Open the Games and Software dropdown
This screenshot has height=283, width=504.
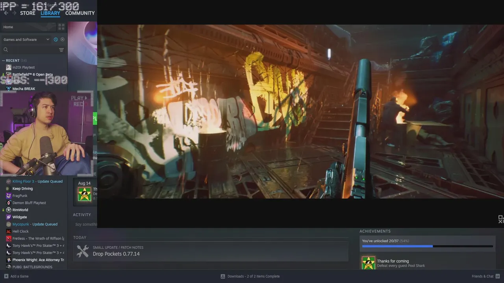26,39
